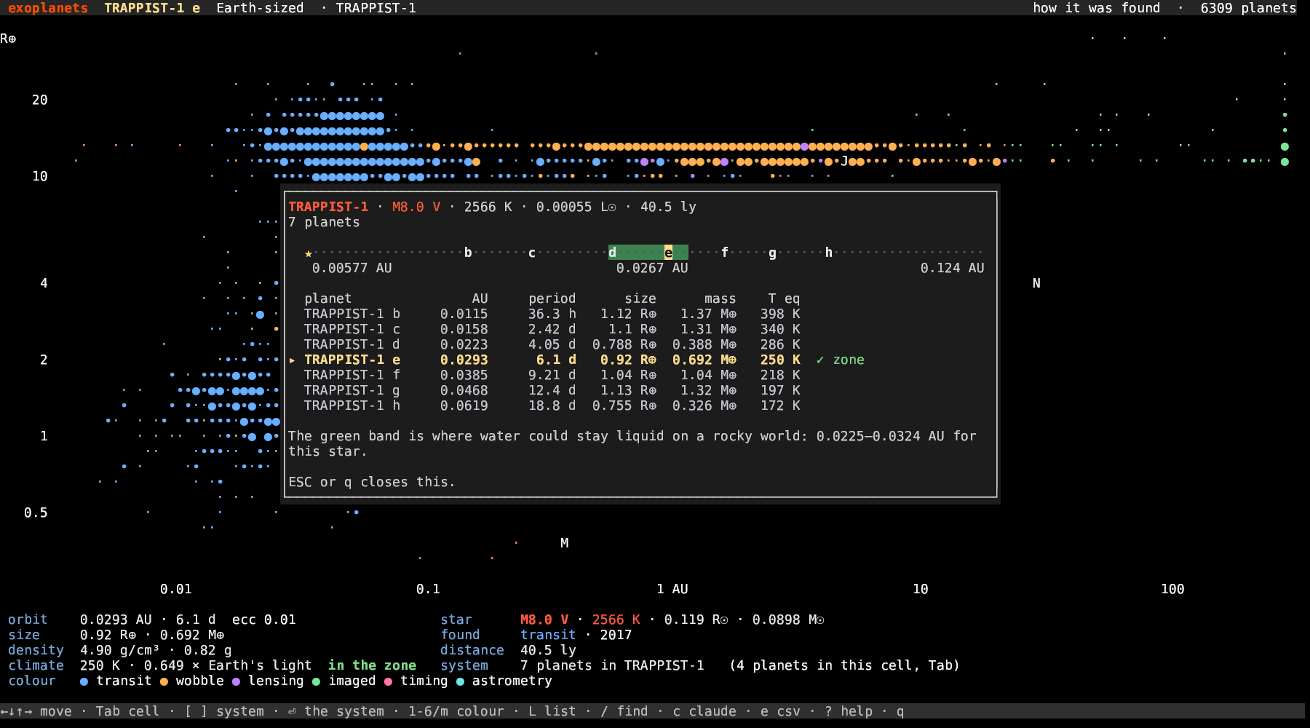Click the blue transit colour legend dot
This screenshot has height=728, width=1310.
(x=84, y=681)
